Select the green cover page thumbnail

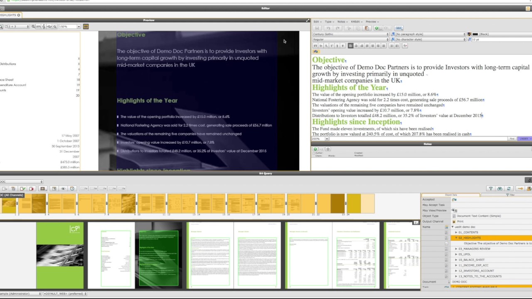[60, 255]
